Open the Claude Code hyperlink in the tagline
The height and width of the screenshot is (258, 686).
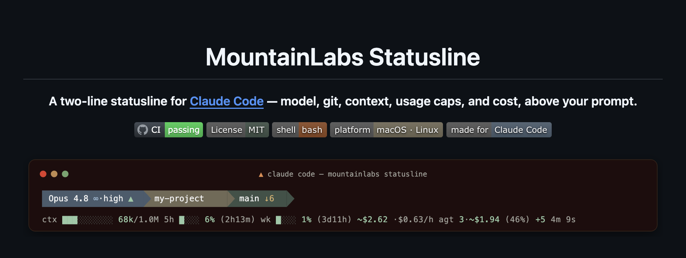[x=227, y=101]
